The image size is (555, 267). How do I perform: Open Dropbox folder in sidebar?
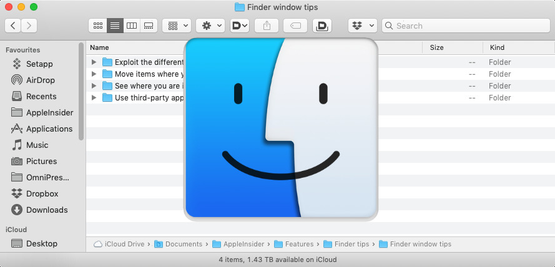(42, 193)
